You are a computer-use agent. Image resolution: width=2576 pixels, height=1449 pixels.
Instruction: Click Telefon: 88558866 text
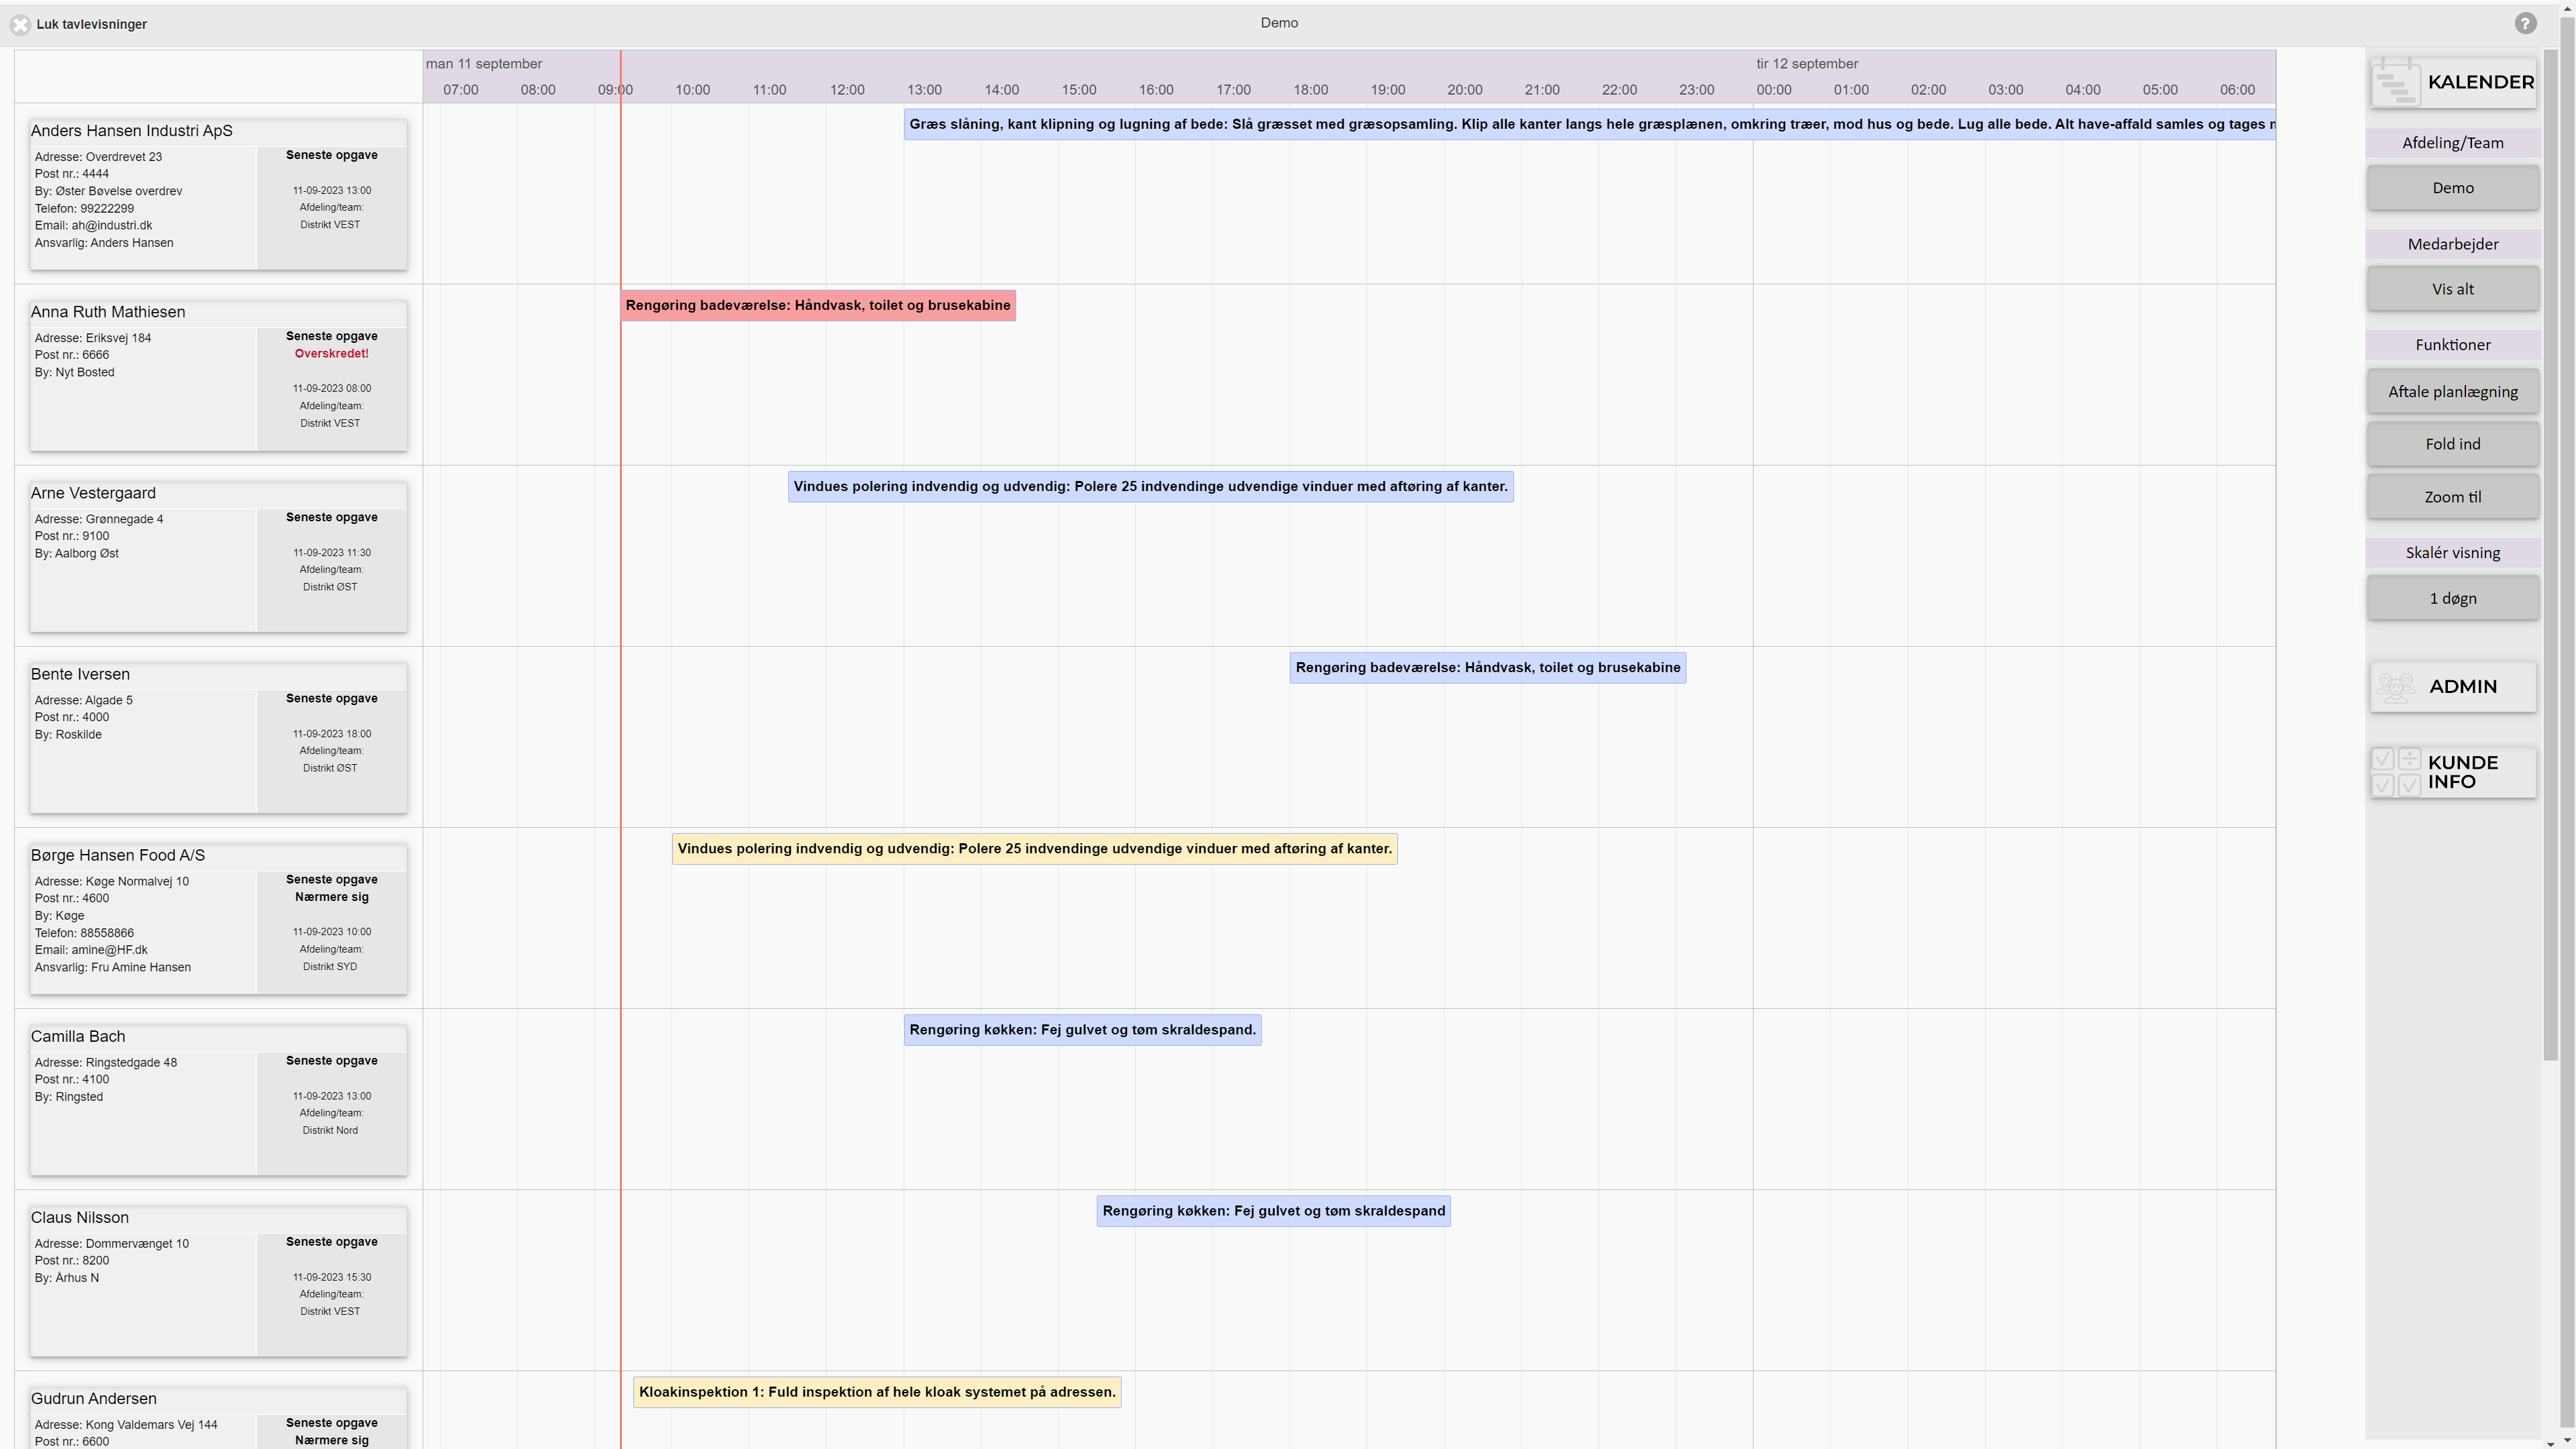pos(84,933)
